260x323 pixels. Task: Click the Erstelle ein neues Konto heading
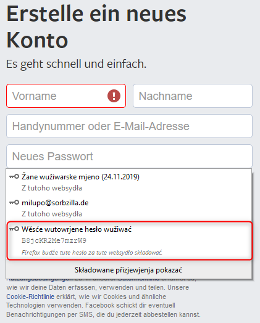[96, 27]
